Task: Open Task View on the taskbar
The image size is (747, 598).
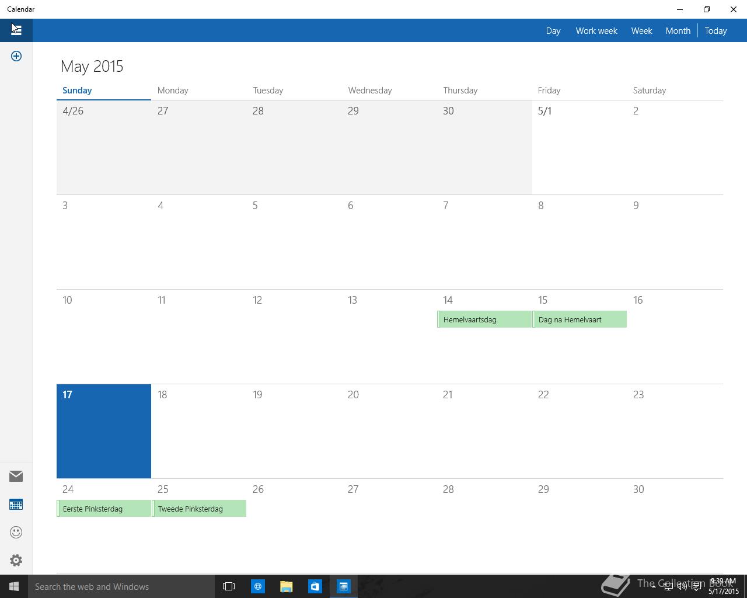Action: pyautogui.click(x=229, y=586)
